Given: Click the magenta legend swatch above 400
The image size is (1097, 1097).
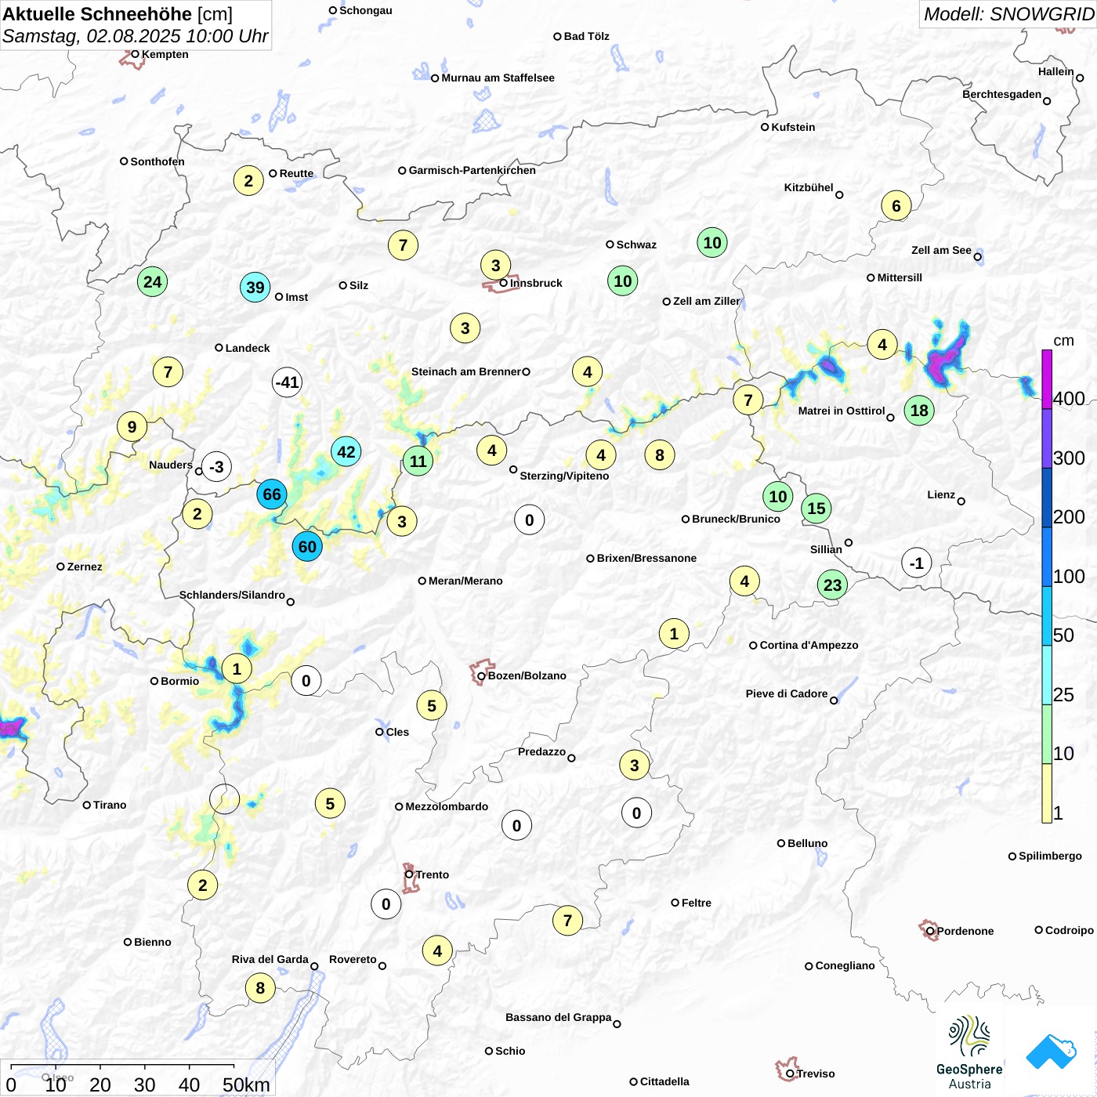Looking at the screenshot, I should (1047, 379).
